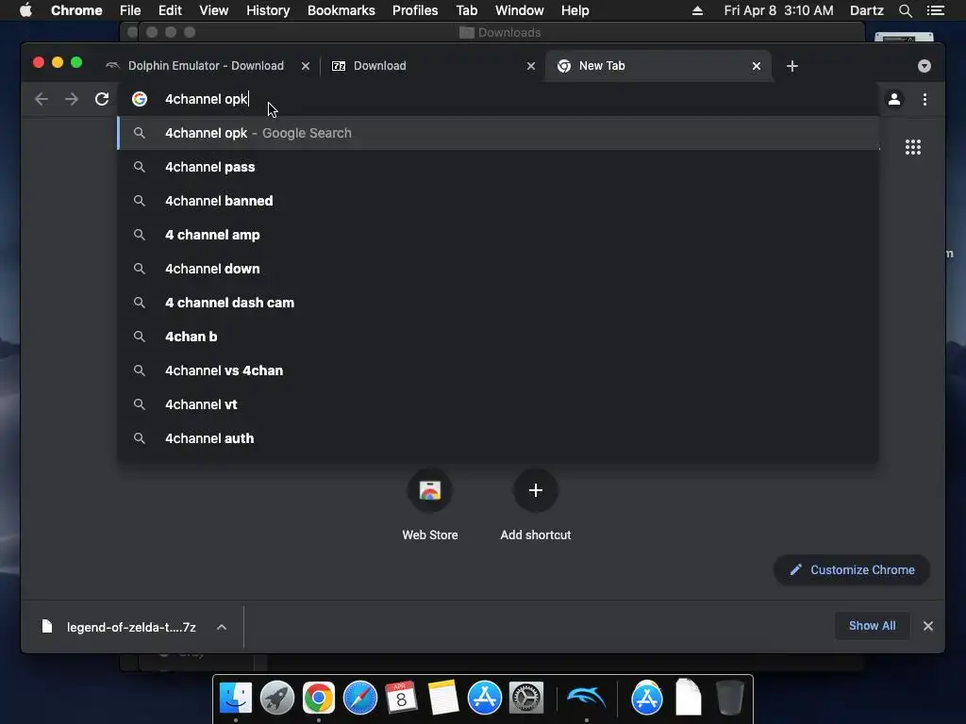The height and width of the screenshot is (724, 966).
Task: Click Chrome icon in the Dock
Action: [319, 699]
